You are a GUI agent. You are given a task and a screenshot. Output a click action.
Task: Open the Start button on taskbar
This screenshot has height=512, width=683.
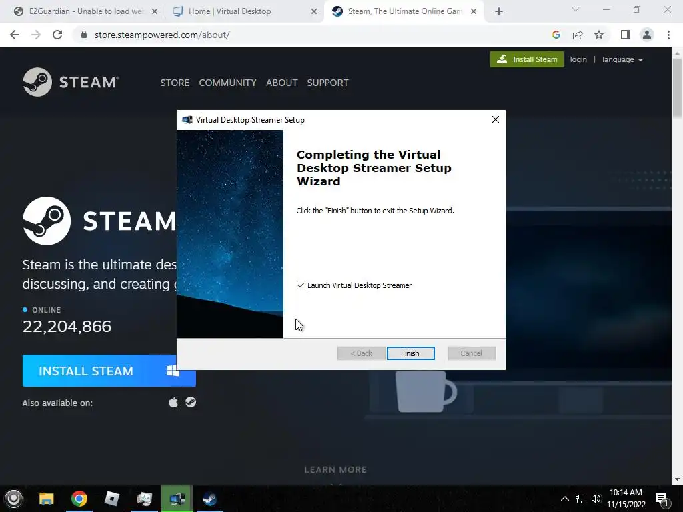pos(13,499)
